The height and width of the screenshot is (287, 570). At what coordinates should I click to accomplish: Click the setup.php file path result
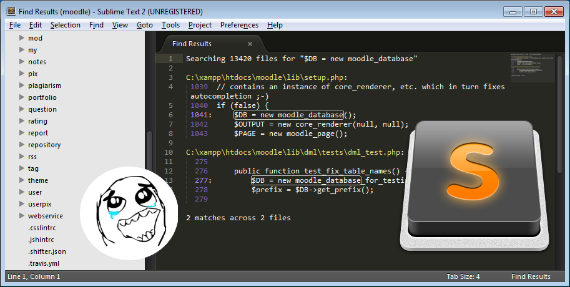(267, 77)
